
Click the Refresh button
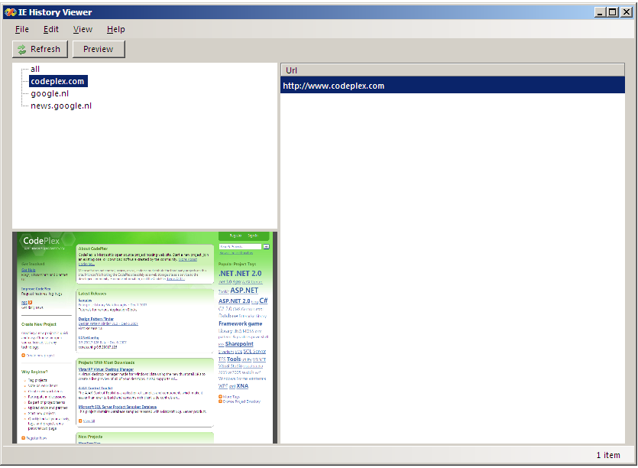(x=40, y=49)
